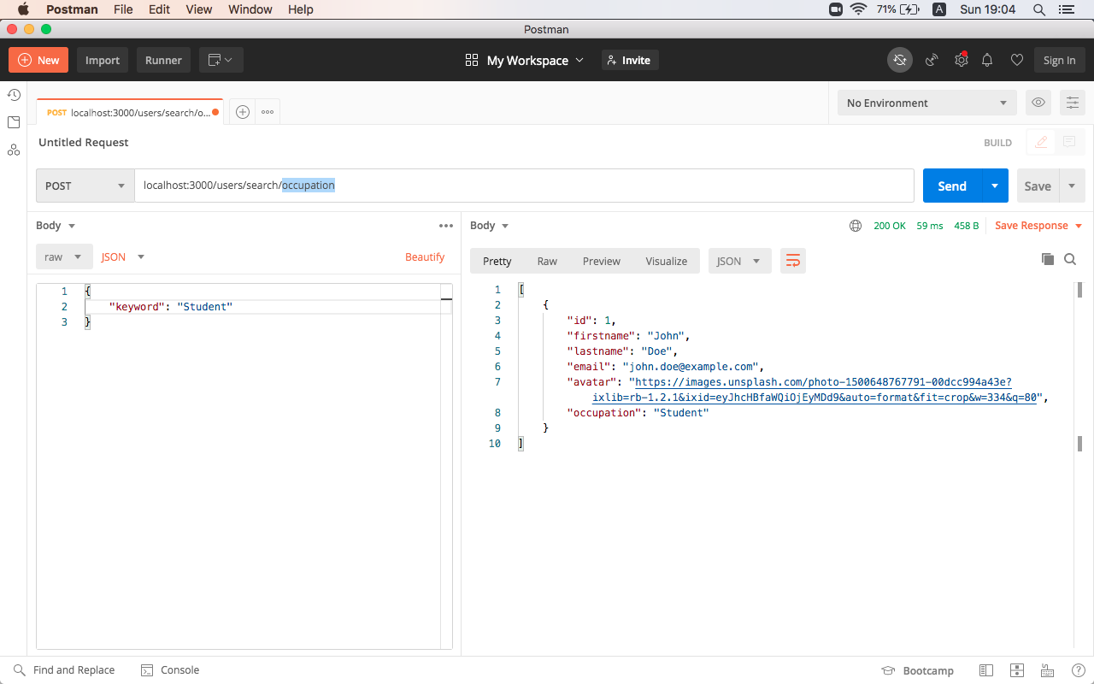This screenshot has width=1094, height=684.
Task: Click the request URL input field
Action: (x=524, y=186)
